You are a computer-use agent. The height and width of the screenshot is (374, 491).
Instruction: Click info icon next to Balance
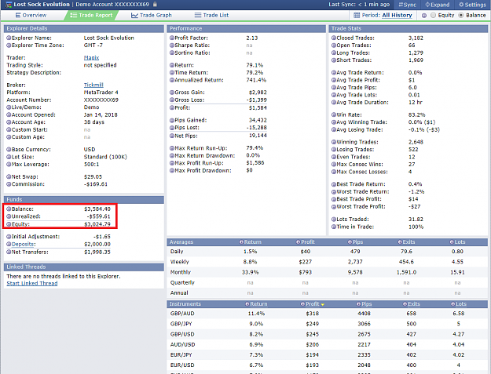[9, 209]
